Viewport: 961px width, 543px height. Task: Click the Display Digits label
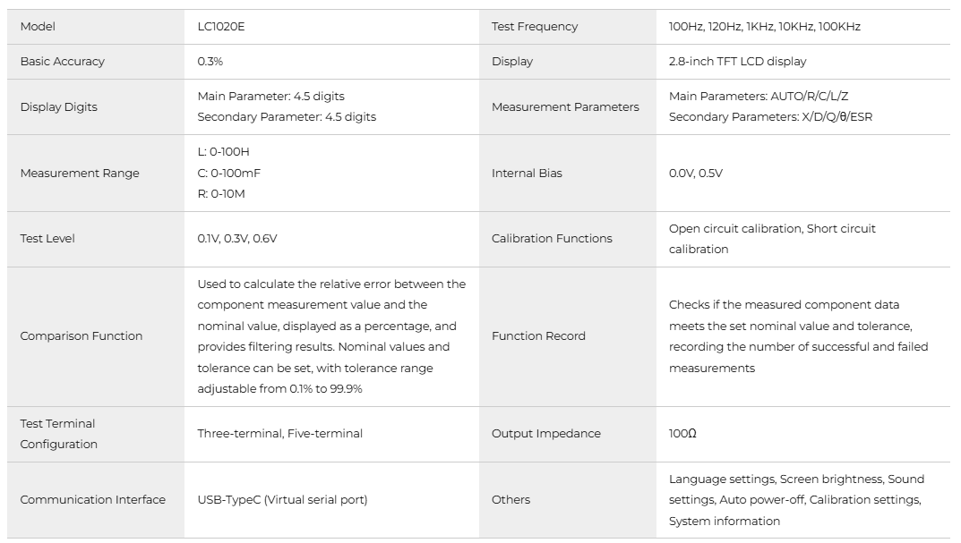59,106
